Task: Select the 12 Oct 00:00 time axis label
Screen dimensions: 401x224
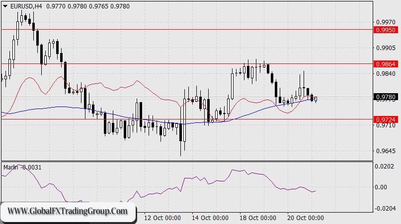Action: tap(162, 218)
